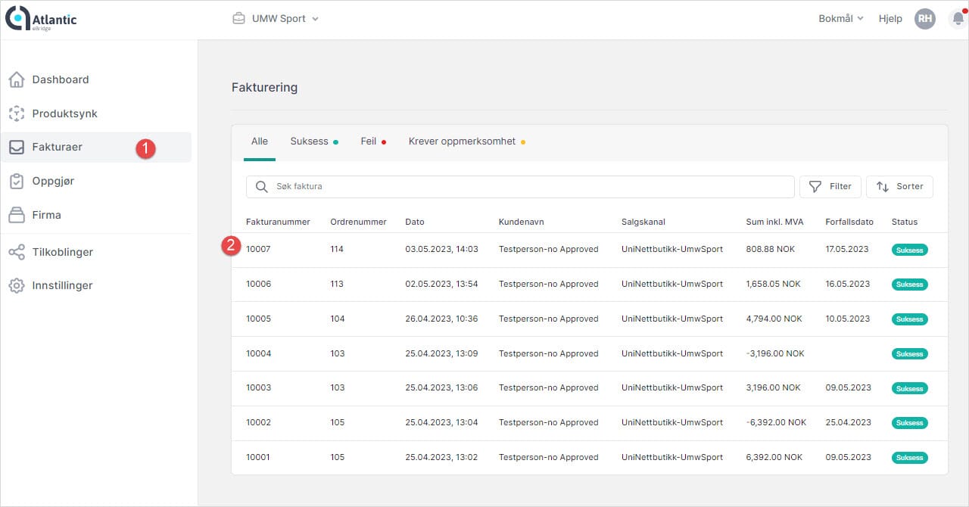Open Firma using its sidebar icon

[16, 215]
